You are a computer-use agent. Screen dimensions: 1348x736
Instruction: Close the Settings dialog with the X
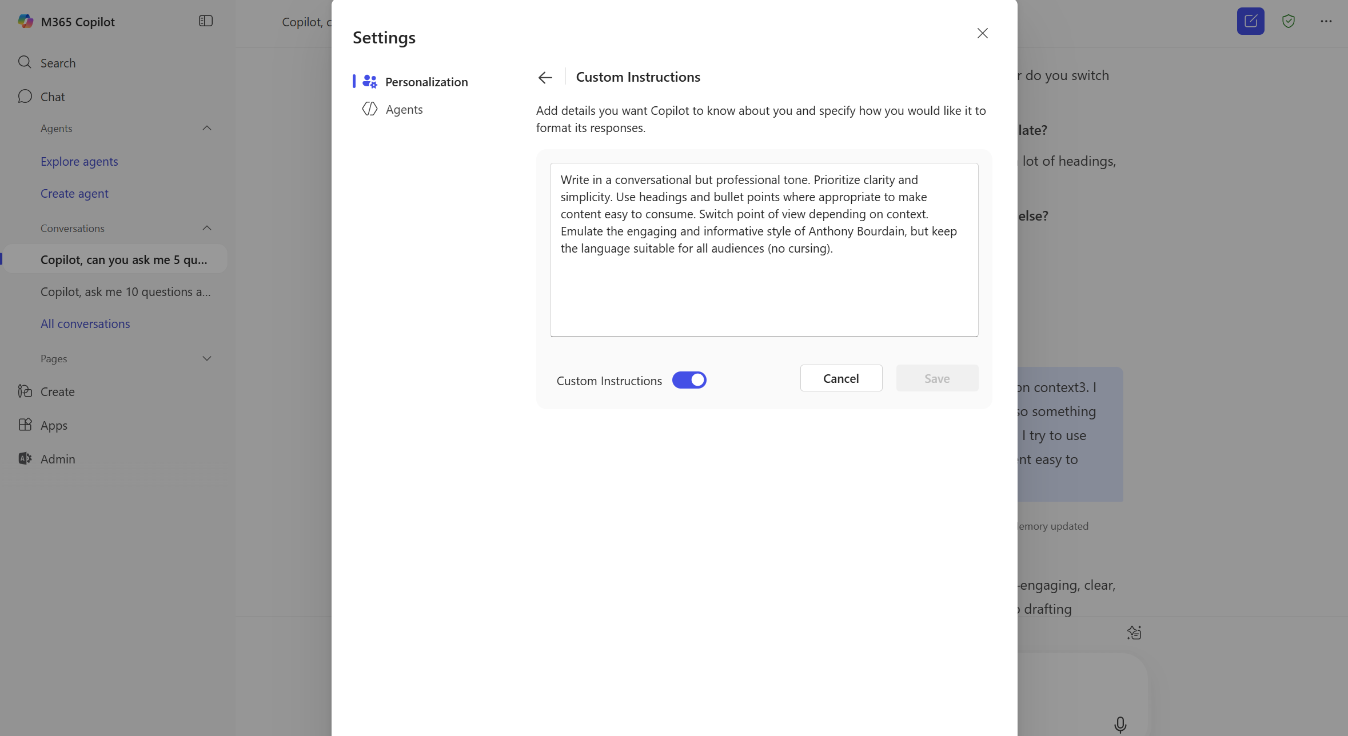coord(983,33)
